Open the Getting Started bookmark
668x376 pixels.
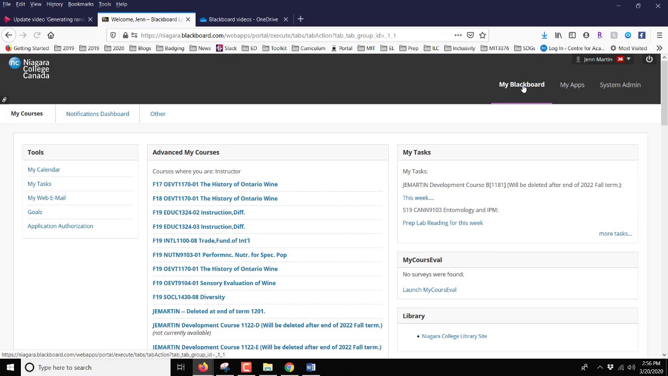(x=27, y=48)
